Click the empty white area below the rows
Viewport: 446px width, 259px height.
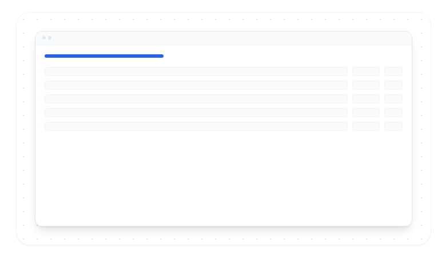pos(223,177)
